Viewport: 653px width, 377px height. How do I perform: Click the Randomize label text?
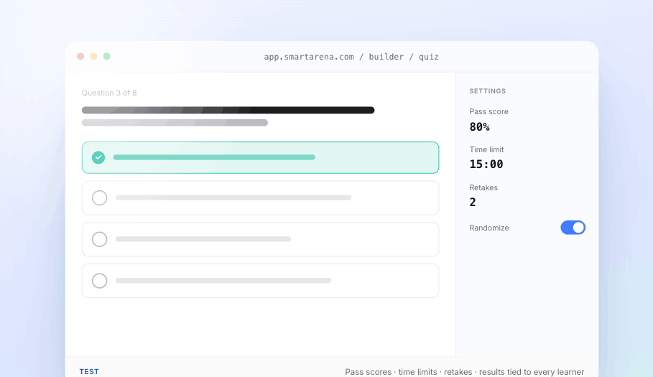click(x=489, y=228)
